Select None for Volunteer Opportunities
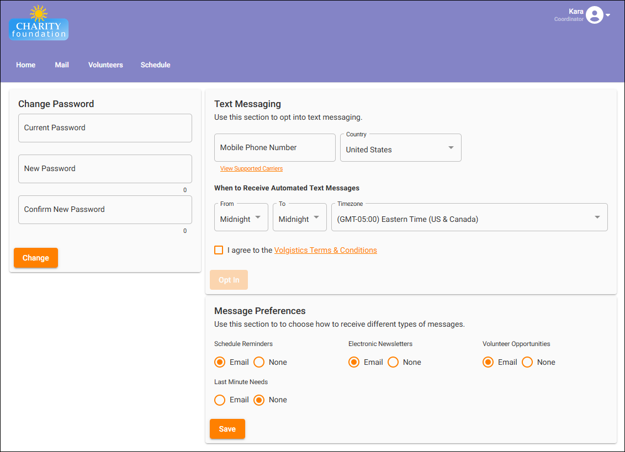Screen dimensions: 625x452 pos(527,362)
